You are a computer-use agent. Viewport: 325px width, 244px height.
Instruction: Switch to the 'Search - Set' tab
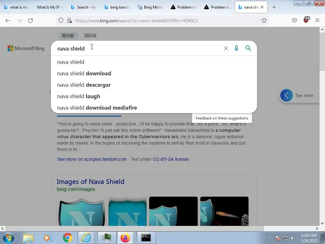click(x=84, y=7)
